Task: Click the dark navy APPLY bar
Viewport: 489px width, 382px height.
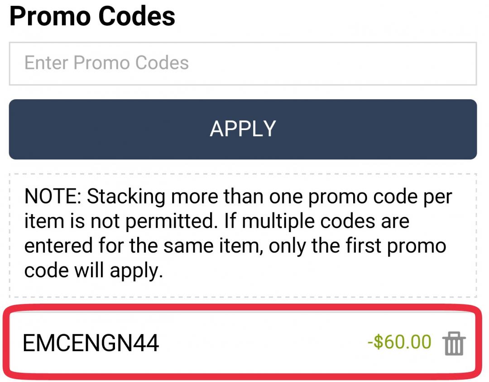Action: coord(243,129)
